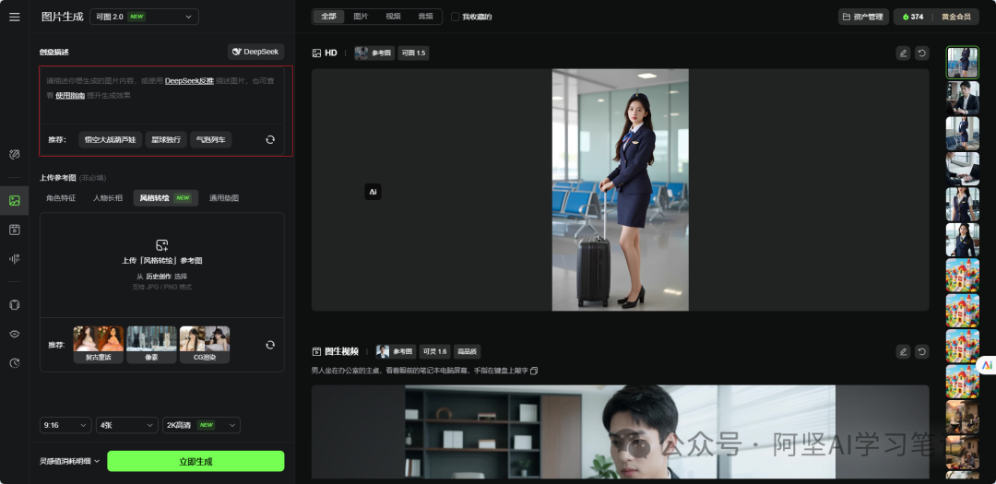Image resolution: width=996 pixels, height=484 pixels.
Task: Open the 4张 image count dropdown
Action: click(x=126, y=425)
